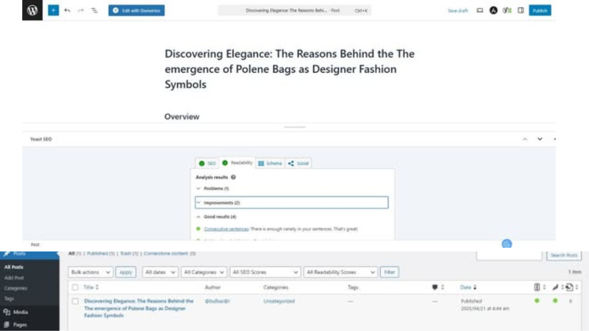589x331 pixels.
Task: Tick the select-all checkbox beside Title
Action: point(75,287)
